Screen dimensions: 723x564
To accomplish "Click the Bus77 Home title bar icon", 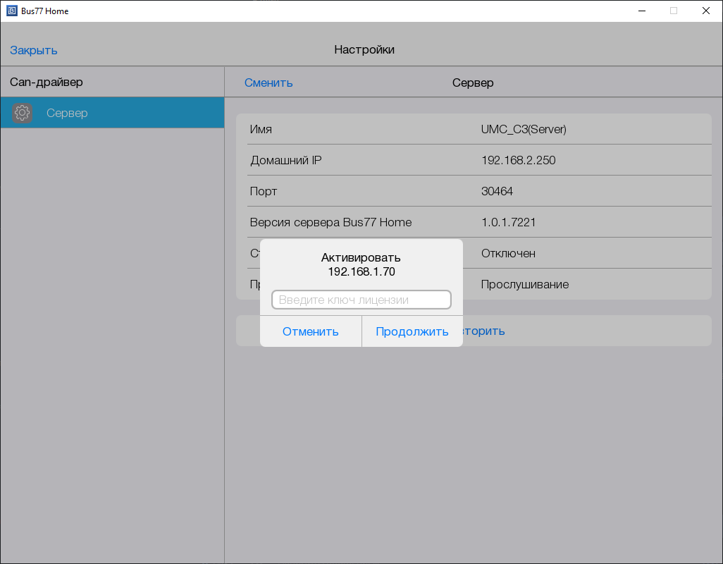I will [11, 11].
